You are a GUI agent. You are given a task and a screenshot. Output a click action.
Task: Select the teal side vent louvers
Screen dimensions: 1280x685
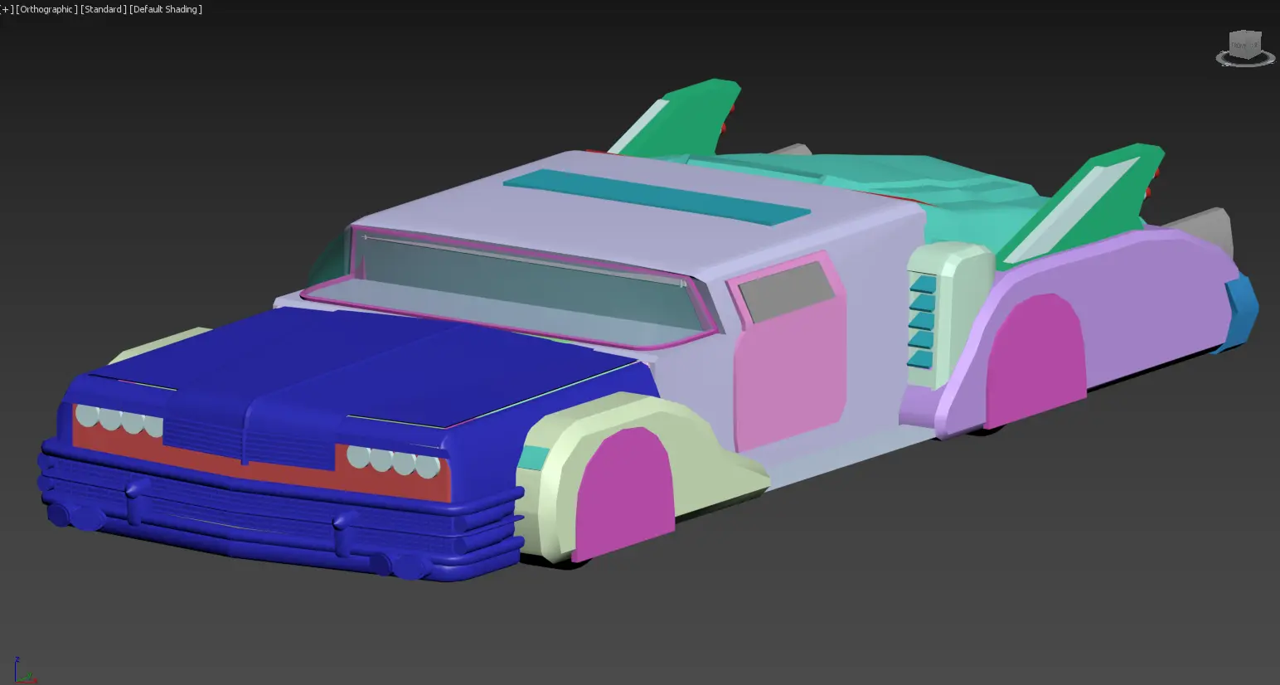[x=921, y=322]
